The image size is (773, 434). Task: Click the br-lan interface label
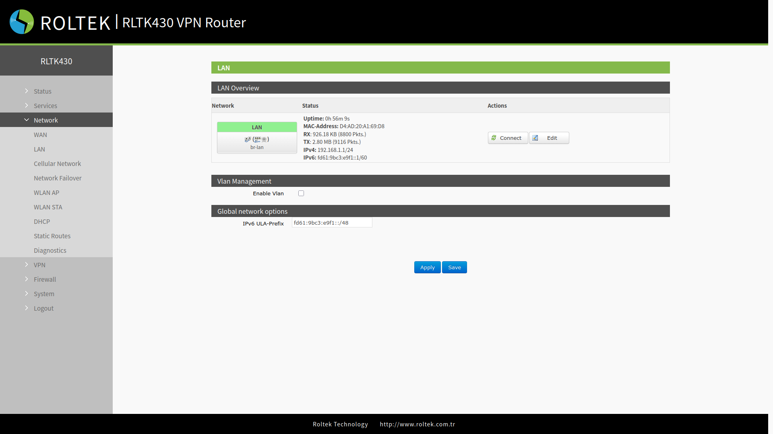tap(257, 147)
